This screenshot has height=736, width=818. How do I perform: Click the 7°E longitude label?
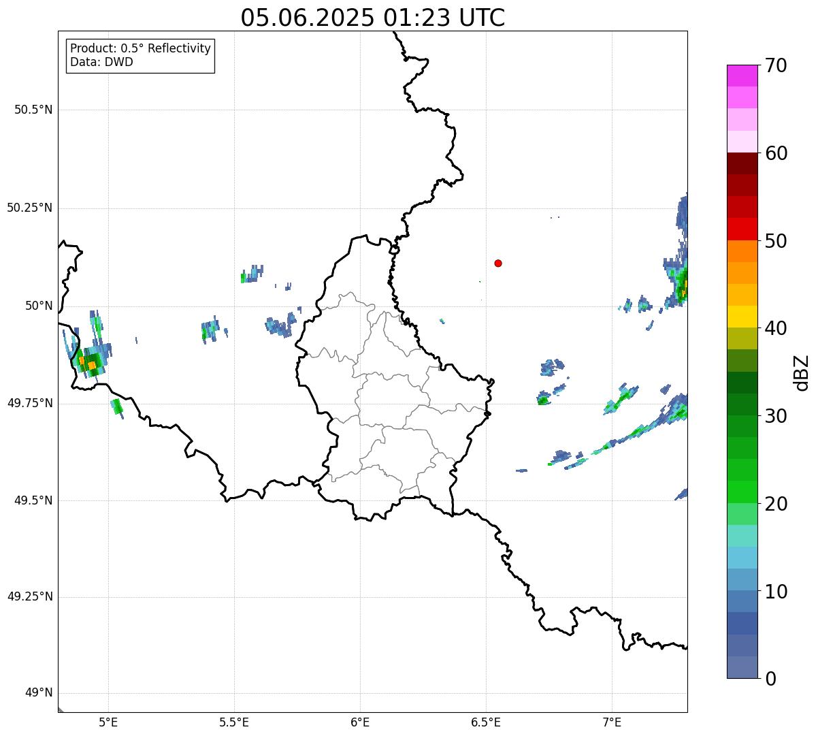[x=612, y=722]
